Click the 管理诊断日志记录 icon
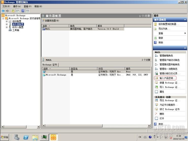 [156, 73]
